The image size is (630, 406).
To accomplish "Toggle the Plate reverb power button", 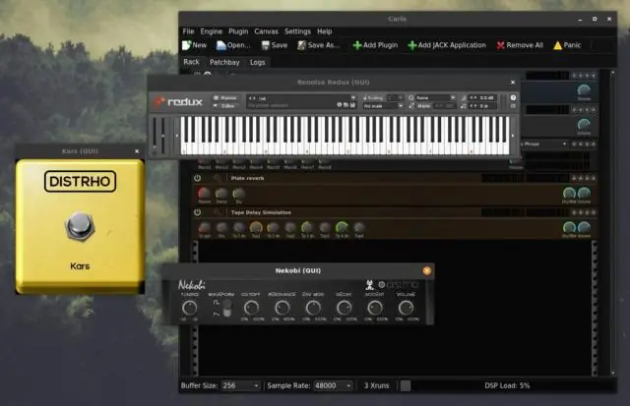I will coord(197,178).
